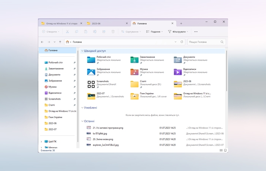The height and width of the screenshot is (171, 266).
Task: Open the Фільтрувати dropdown
Action: [178, 32]
